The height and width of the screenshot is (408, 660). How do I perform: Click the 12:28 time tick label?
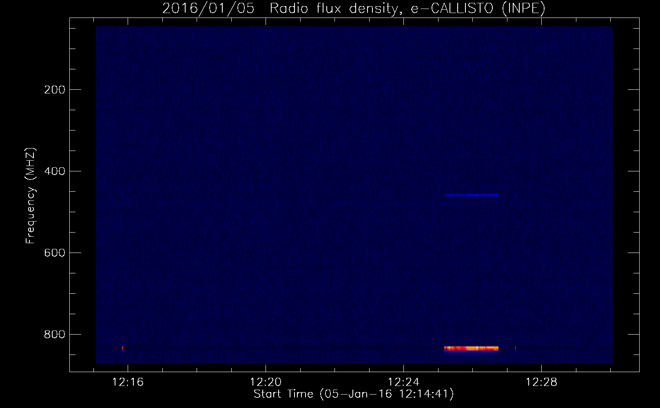(x=542, y=382)
